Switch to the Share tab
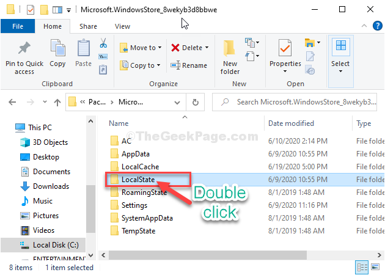The width and height of the screenshot is (385, 275). (88, 26)
